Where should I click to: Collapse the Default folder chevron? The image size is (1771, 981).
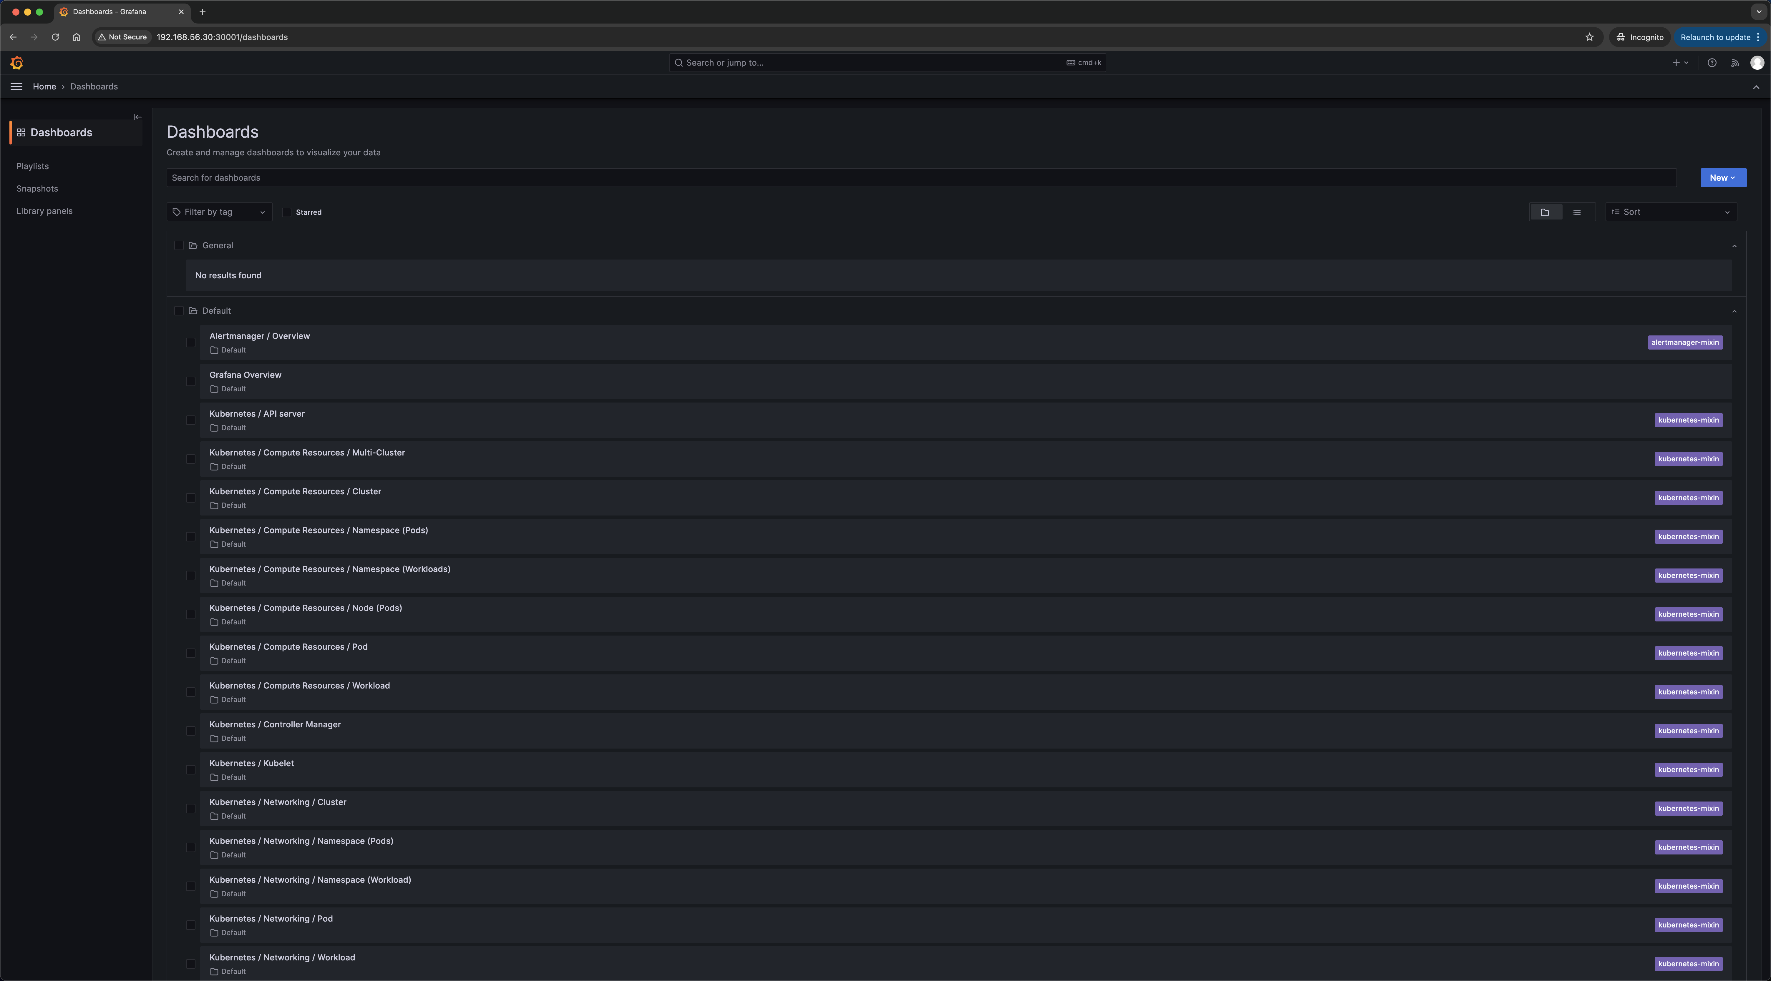pos(1734,311)
